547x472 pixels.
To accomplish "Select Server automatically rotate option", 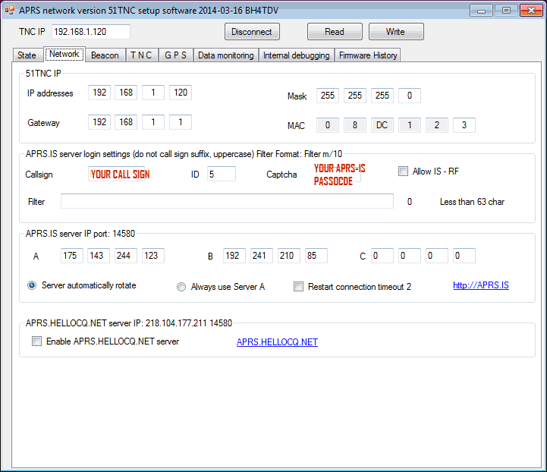I will click(32, 286).
